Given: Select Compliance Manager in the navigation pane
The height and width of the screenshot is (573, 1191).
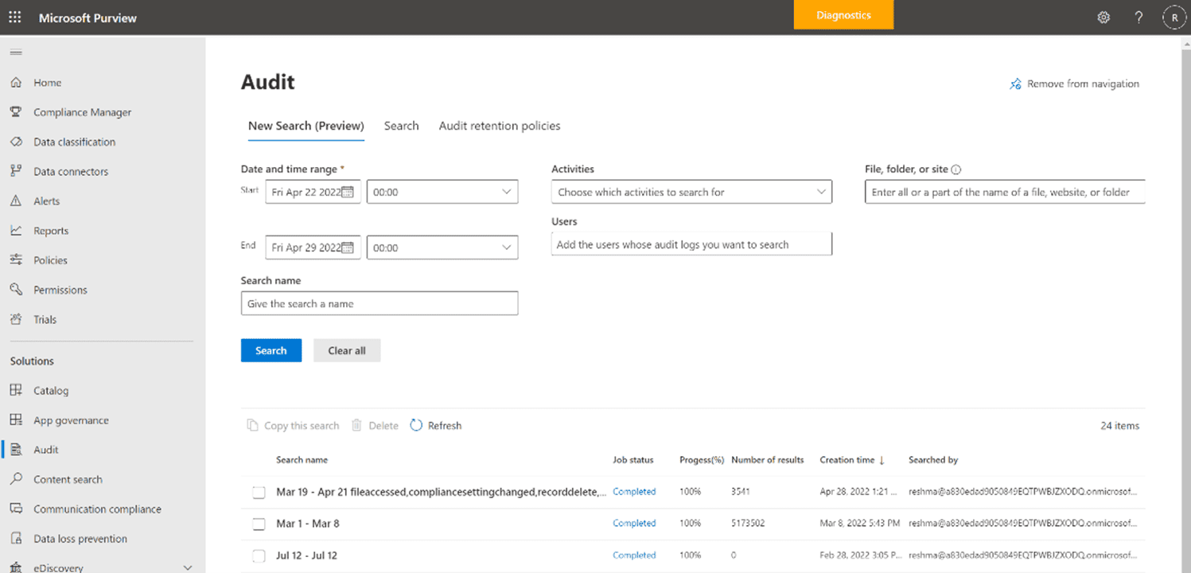Looking at the screenshot, I should click(82, 111).
